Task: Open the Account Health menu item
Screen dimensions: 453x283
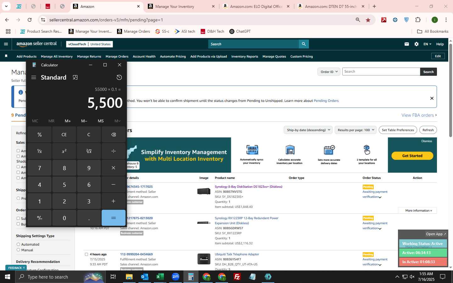Action: point(144,57)
